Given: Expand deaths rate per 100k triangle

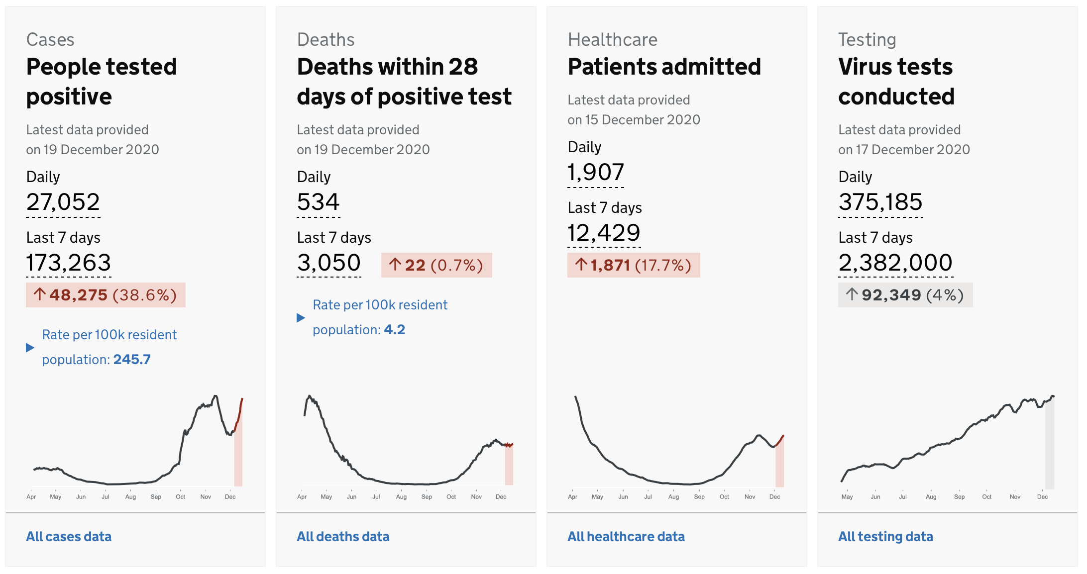Looking at the screenshot, I should pos(301,318).
